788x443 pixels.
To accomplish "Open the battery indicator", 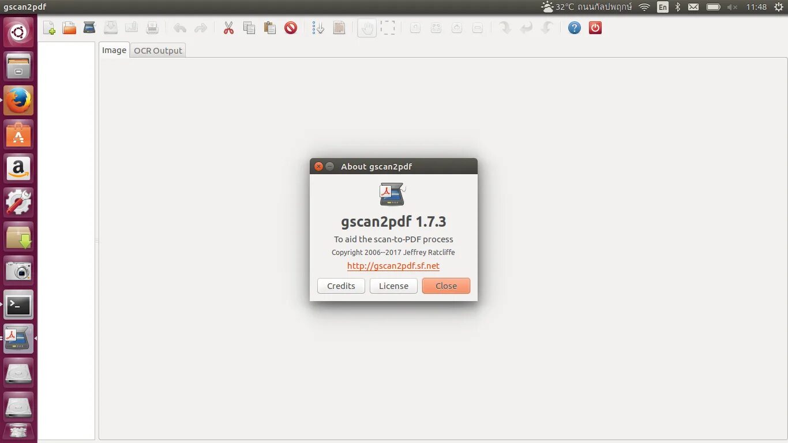I will pos(714,7).
